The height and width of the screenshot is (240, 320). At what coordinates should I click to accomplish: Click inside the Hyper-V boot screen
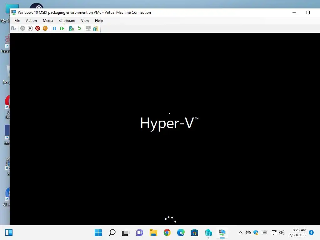tap(165, 129)
